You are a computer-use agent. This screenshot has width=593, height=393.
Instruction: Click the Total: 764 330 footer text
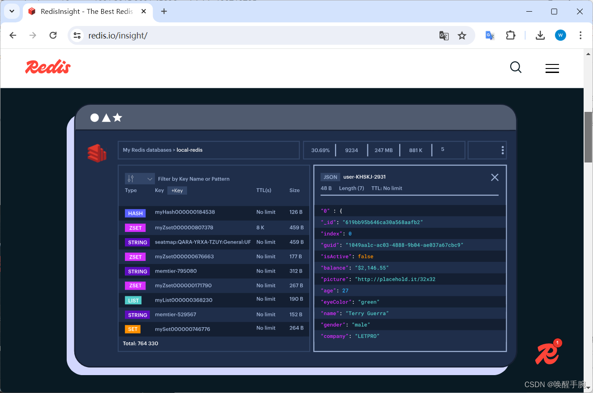(x=141, y=343)
